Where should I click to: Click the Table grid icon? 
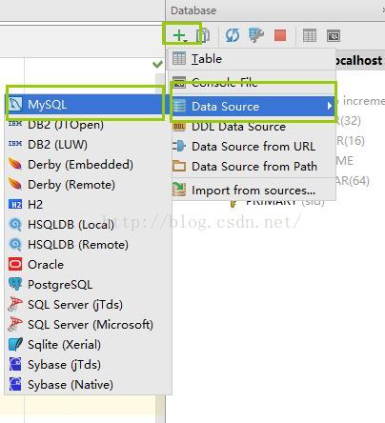(179, 58)
